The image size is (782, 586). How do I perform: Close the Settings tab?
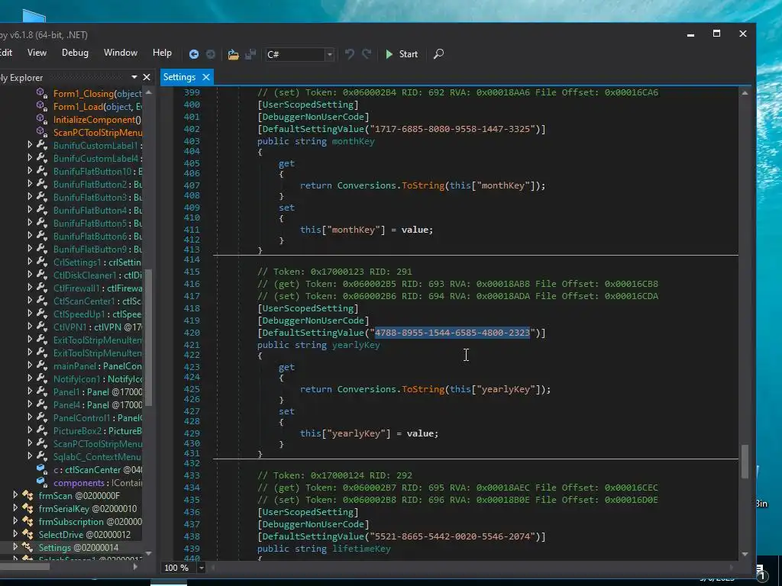click(206, 77)
